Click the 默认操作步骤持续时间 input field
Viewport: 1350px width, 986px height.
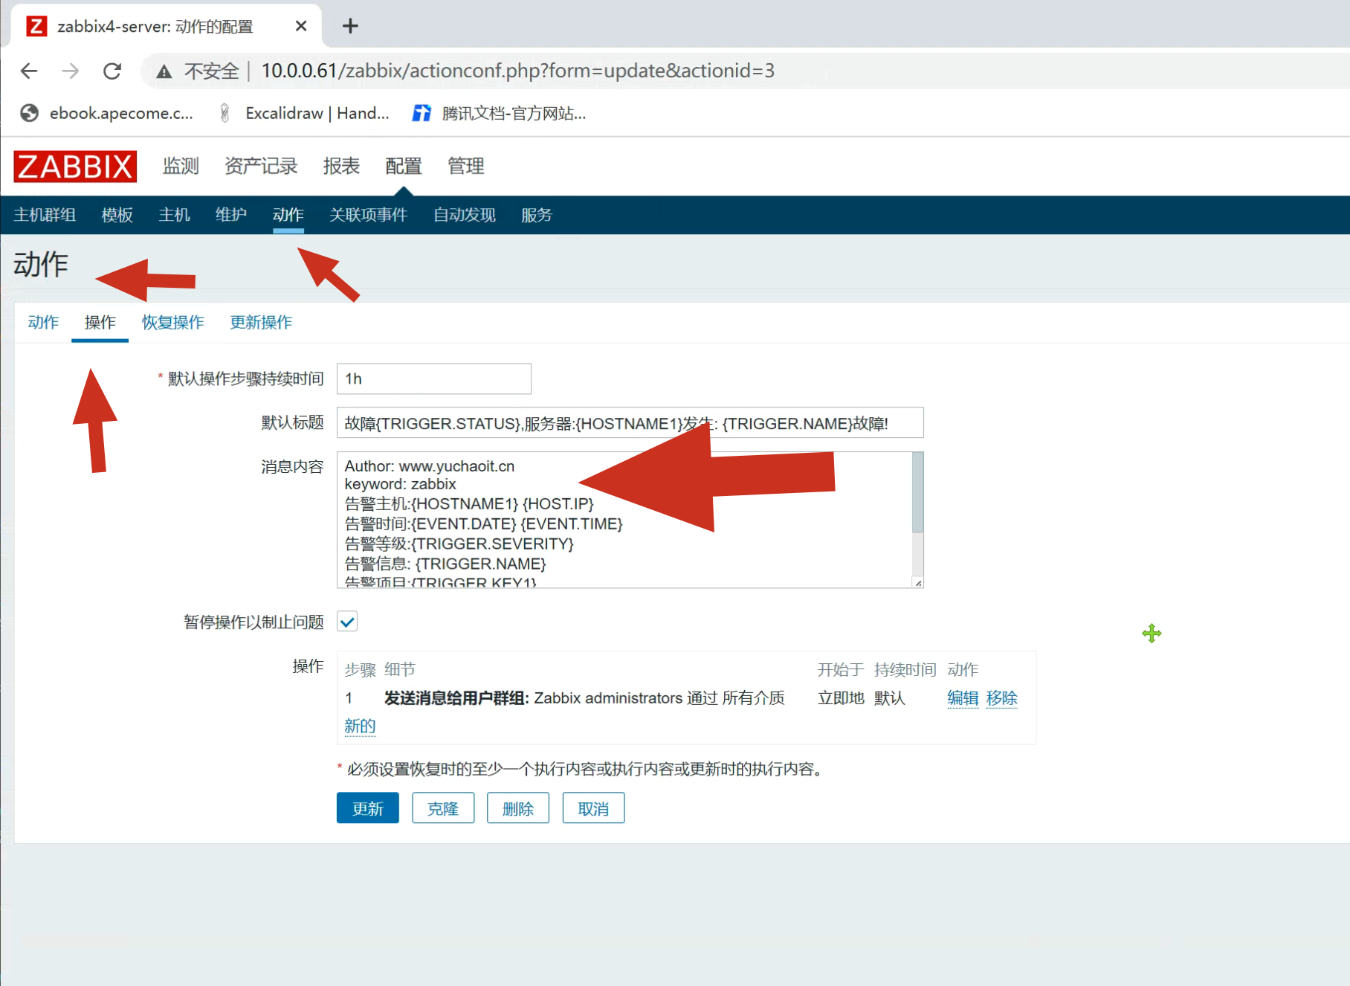tap(433, 378)
